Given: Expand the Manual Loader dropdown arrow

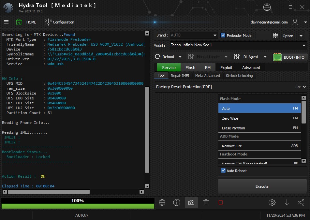Looking at the screenshot, I should coord(226,57).
